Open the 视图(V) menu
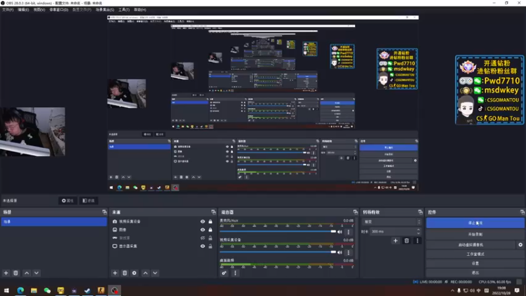The image size is (526, 296). 39,10
